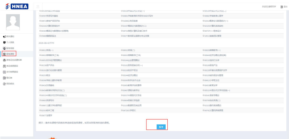Click the 考试成绩查询 sidebar icon
Screen dimensions: 289x139
click(4, 66)
